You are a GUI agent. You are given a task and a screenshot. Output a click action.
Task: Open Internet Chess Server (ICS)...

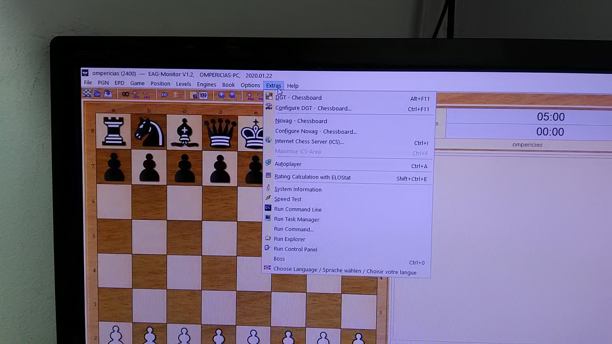click(x=348, y=142)
